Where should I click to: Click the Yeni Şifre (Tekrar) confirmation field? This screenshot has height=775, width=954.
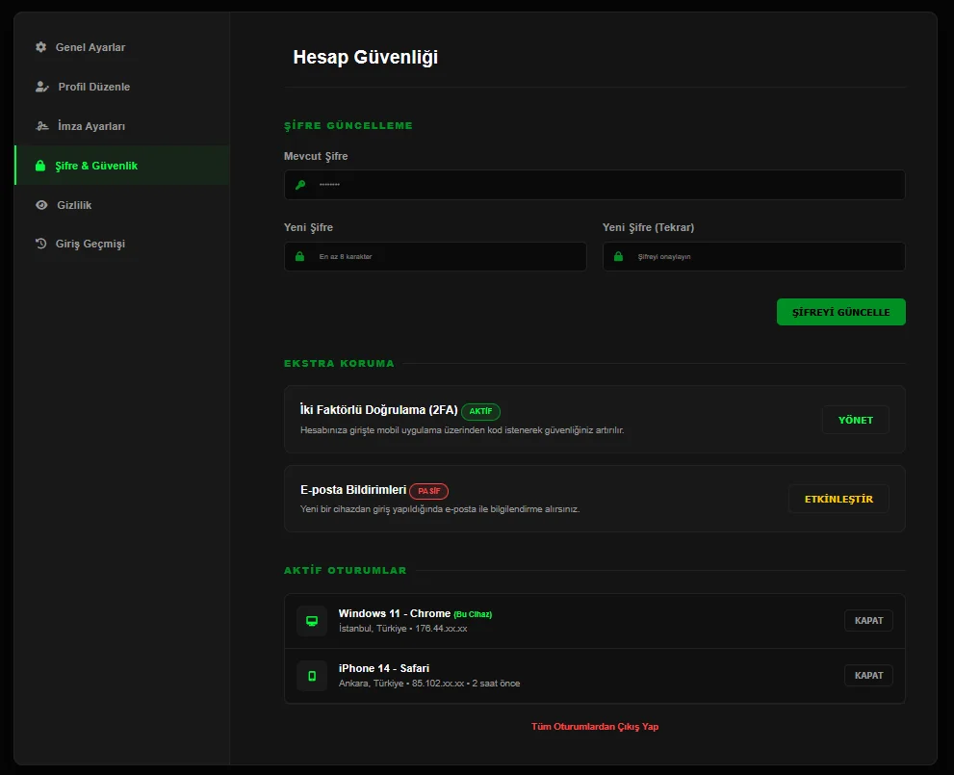[x=754, y=256]
